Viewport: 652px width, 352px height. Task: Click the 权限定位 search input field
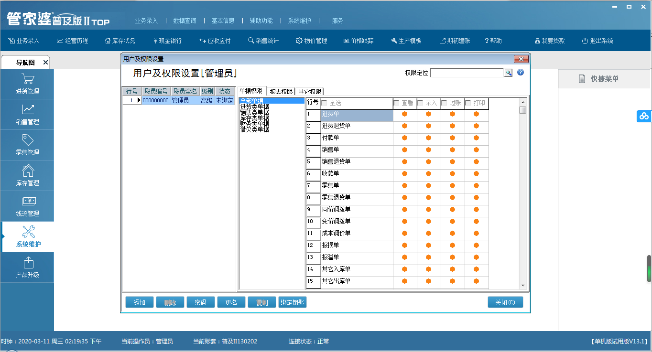point(467,73)
